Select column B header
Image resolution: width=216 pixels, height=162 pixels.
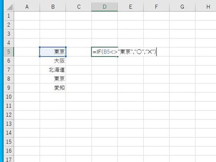click(x=53, y=7)
